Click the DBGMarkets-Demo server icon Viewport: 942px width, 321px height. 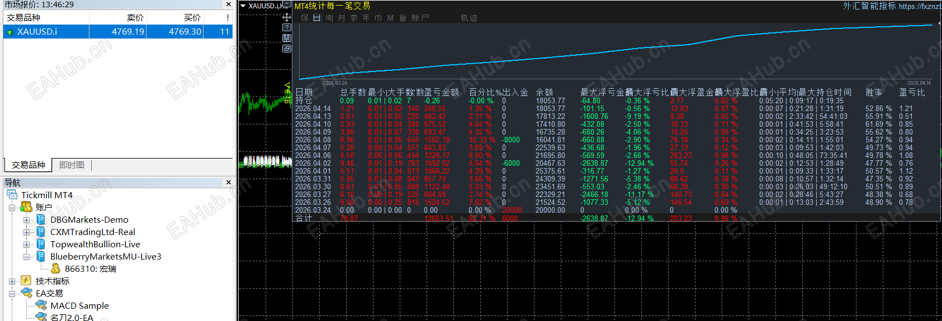point(41,219)
